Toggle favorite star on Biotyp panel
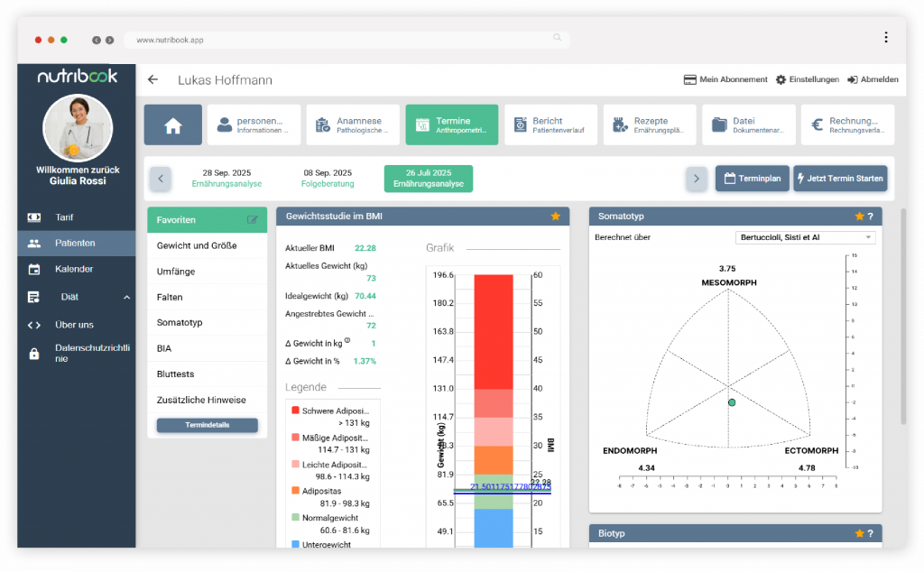The height and width of the screenshot is (572, 924). [859, 534]
